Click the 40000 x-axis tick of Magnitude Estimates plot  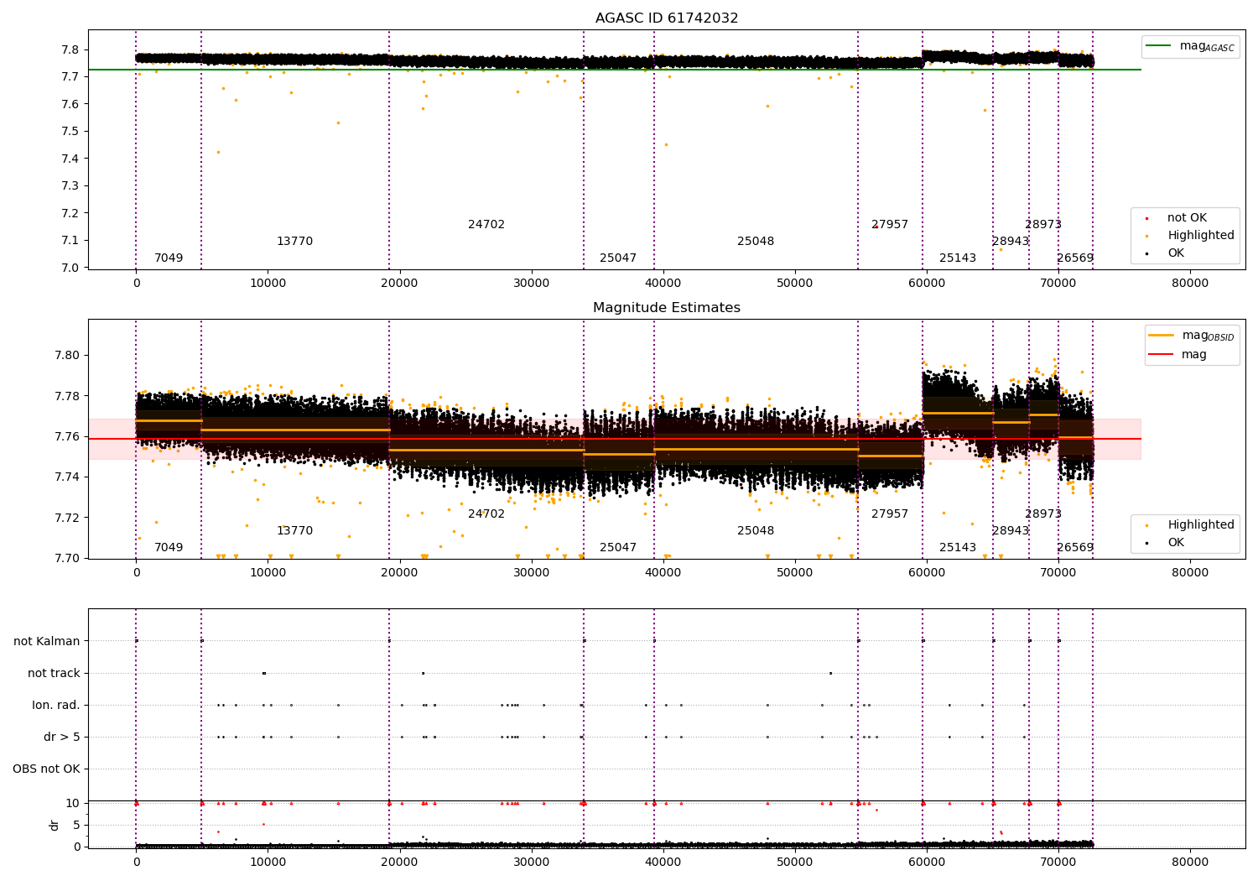(x=663, y=572)
